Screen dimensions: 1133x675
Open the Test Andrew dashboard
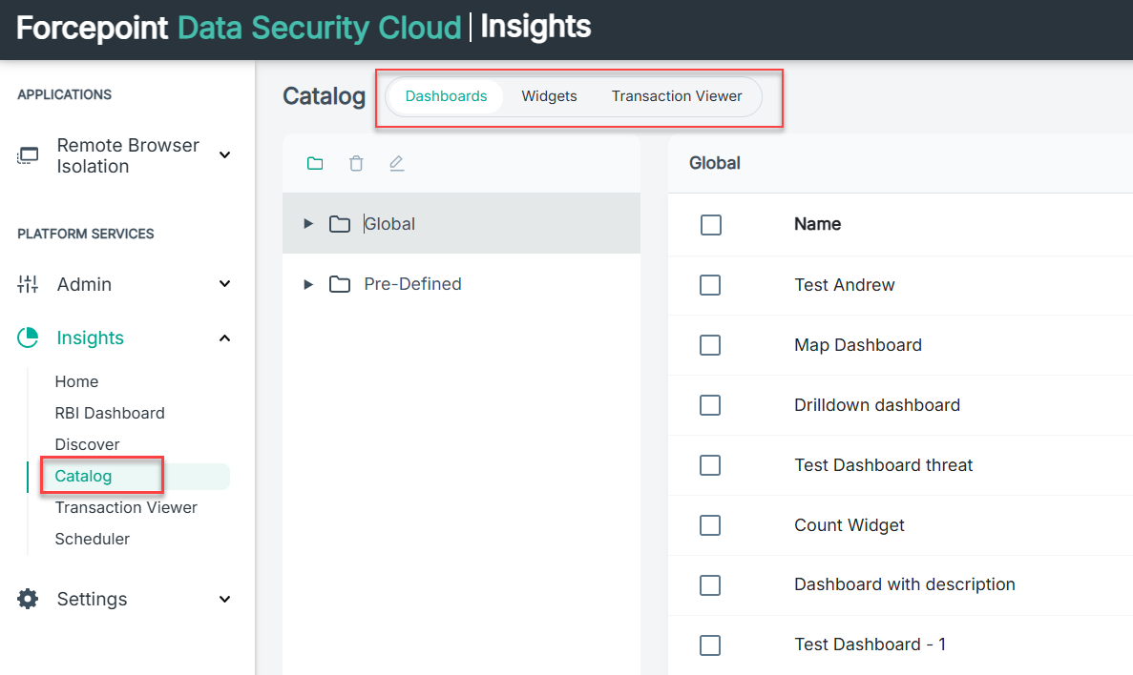pyautogui.click(x=844, y=285)
